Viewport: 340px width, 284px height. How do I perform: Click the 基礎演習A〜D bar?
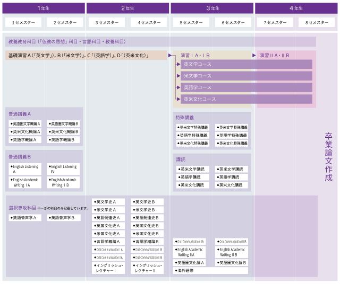[x=86, y=56]
